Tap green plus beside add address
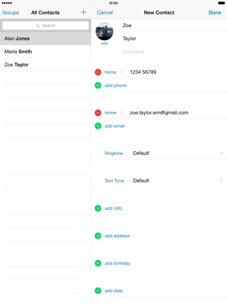The width and height of the screenshot is (227, 304). [x=98, y=236]
